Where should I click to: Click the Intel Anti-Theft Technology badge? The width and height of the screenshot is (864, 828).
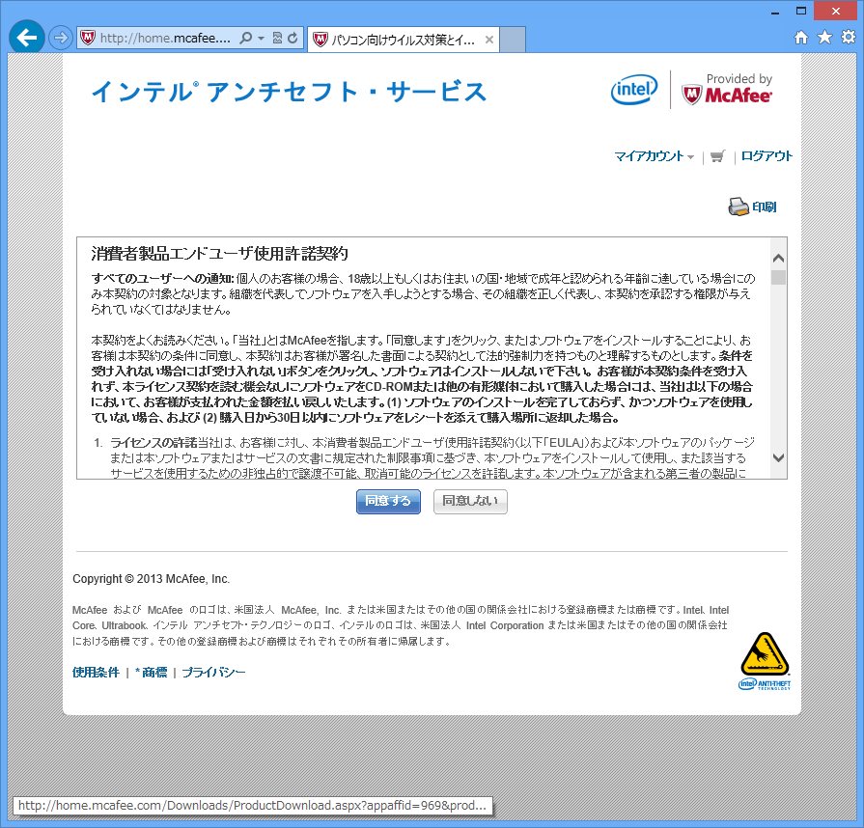[765, 661]
